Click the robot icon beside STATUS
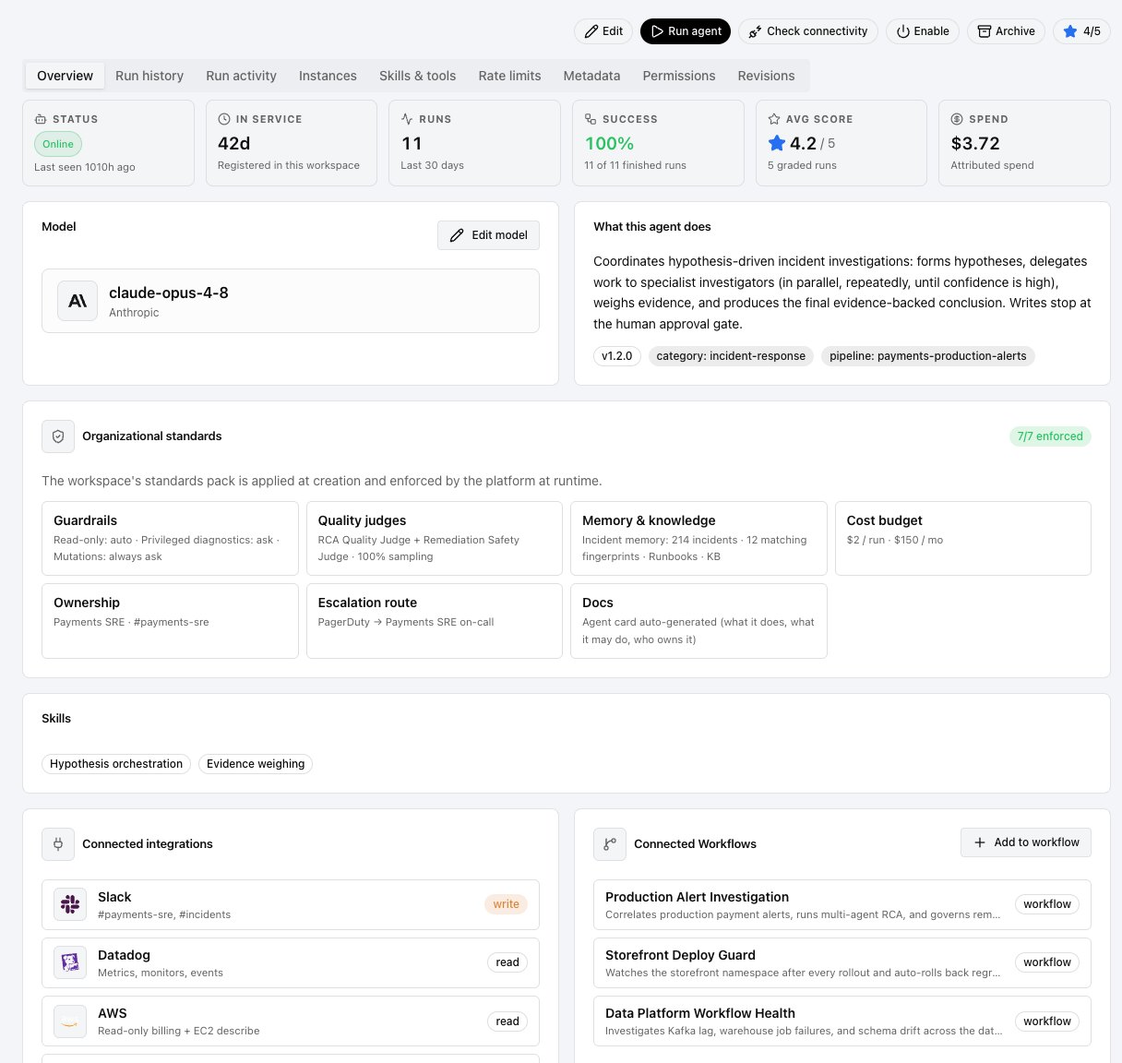This screenshot has width=1122, height=1063. click(x=41, y=119)
